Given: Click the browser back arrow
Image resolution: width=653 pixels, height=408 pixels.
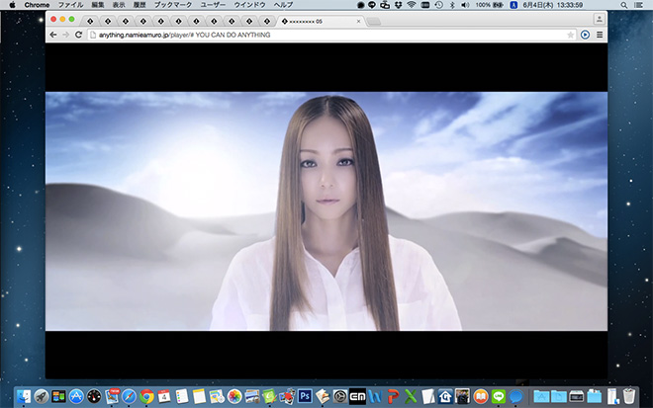Looking at the screenshot, I should 52,35.
